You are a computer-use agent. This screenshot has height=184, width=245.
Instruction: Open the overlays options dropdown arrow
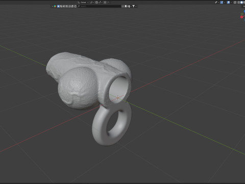[231, 3]
